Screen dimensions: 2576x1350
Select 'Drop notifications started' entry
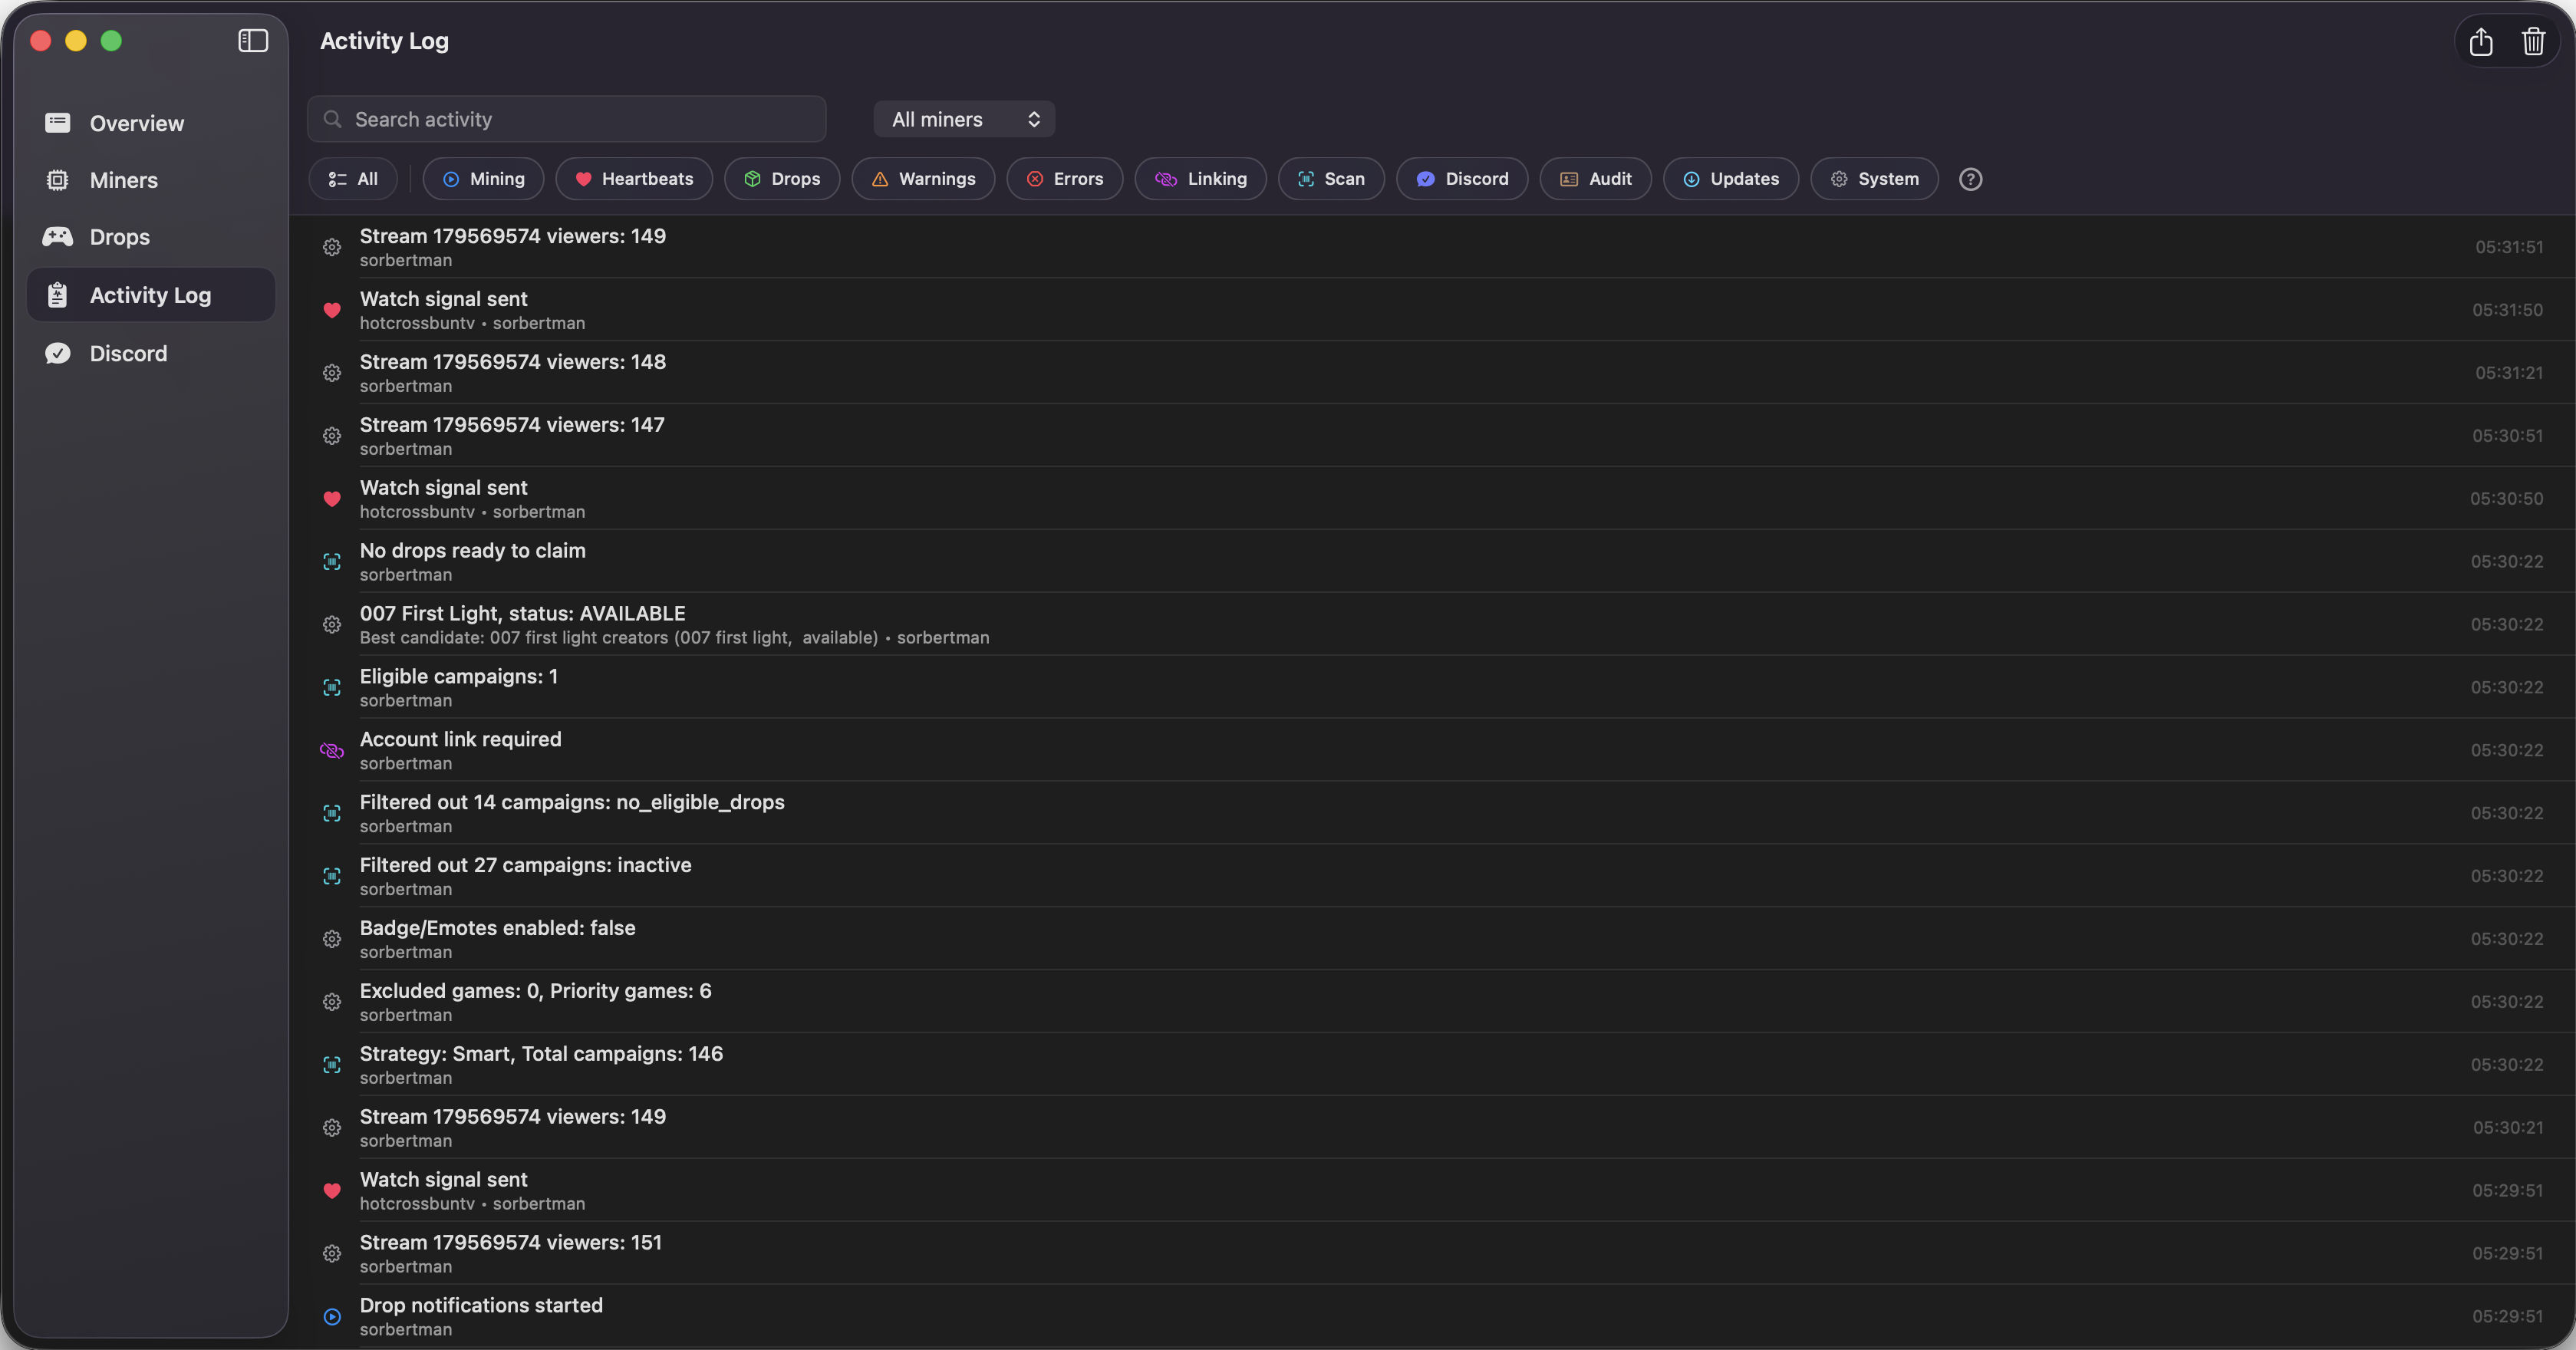[x=1432, y=1317]
